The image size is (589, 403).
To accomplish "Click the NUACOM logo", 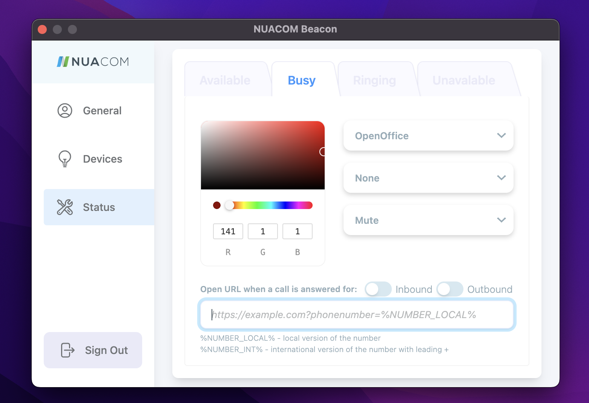I will [x=93, y=62].
